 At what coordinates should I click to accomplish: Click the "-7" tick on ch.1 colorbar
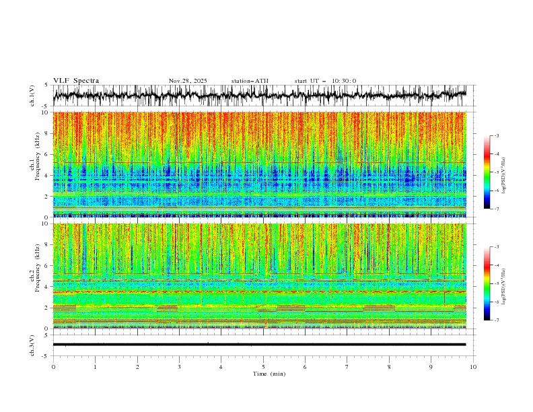point(497,209)
